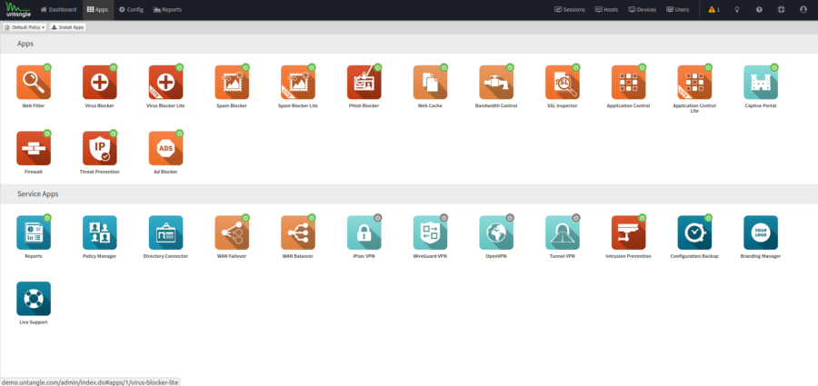Click the Install Apps button
Screen dimensions: 818x386
coord(68,27)
